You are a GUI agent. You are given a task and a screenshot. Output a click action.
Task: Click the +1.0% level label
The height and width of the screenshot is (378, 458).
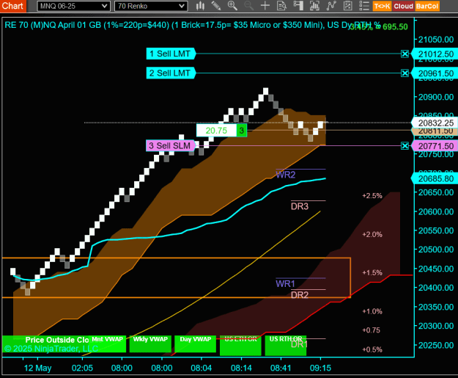click(x=372, y=311)
